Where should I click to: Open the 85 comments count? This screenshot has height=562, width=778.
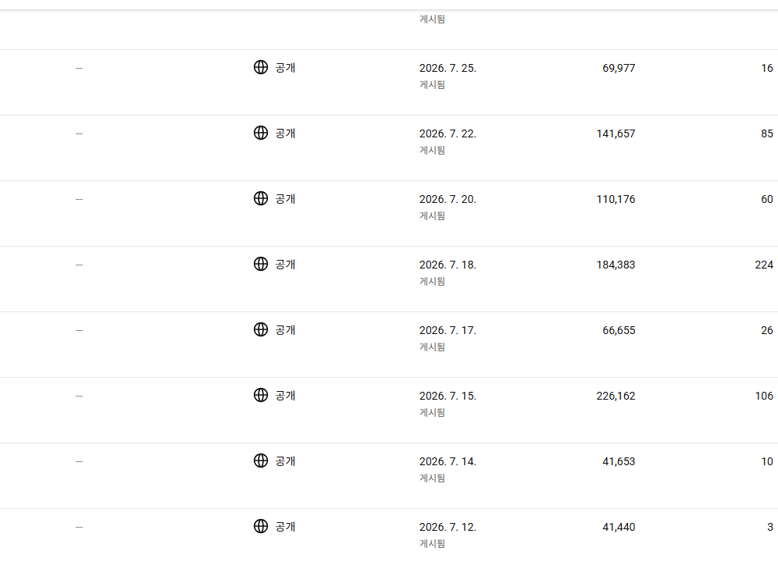coord(767,134)
